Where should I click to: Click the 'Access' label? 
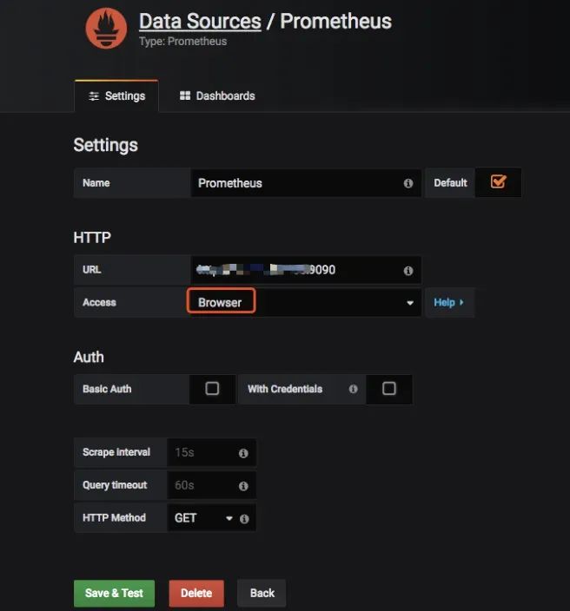(x=99, y=302)
